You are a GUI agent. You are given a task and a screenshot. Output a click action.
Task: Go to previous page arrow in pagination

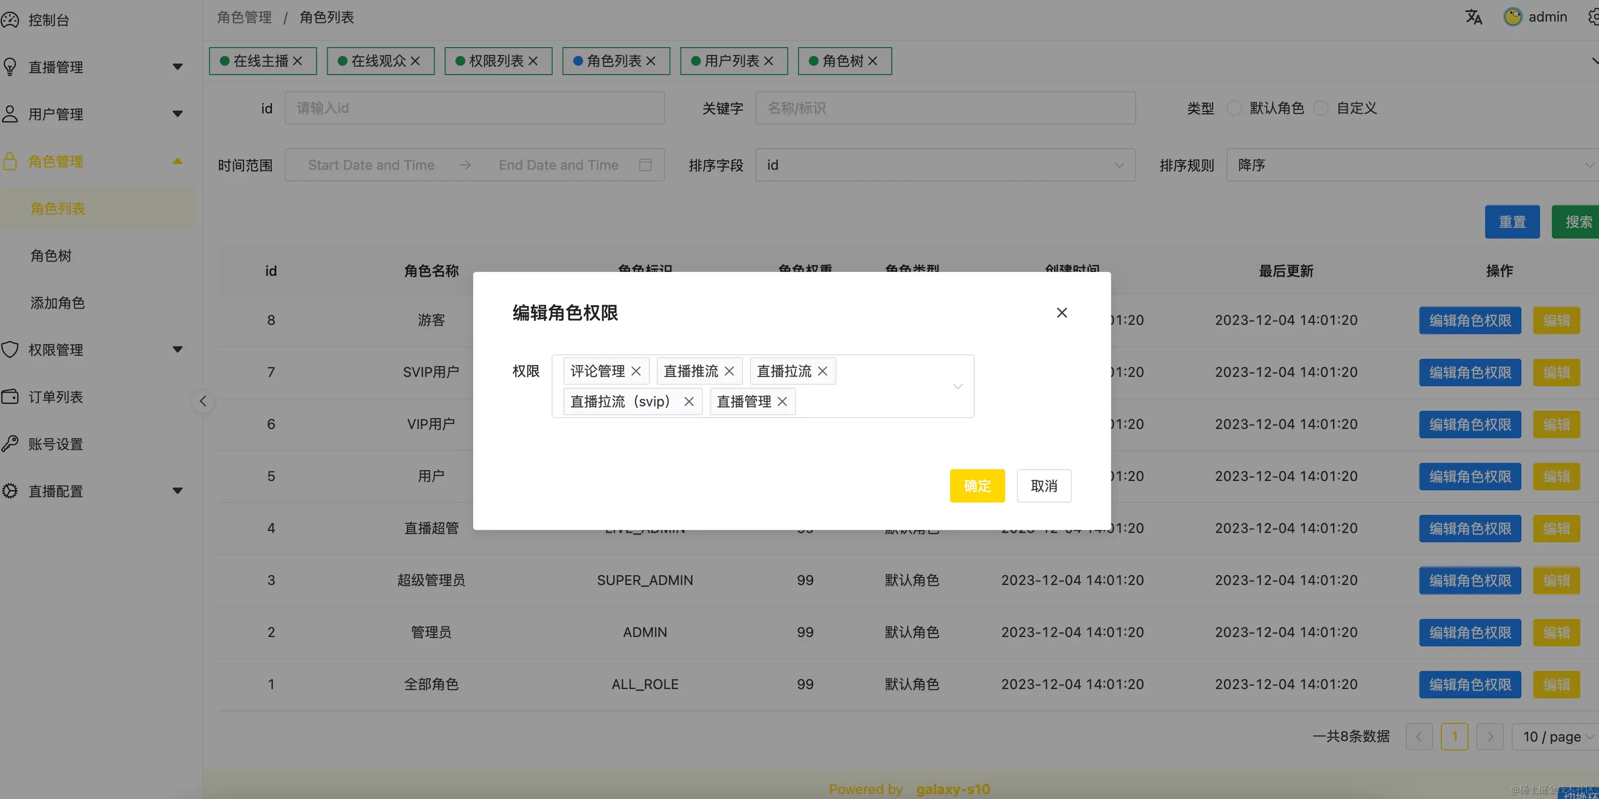pos(1419,736)
